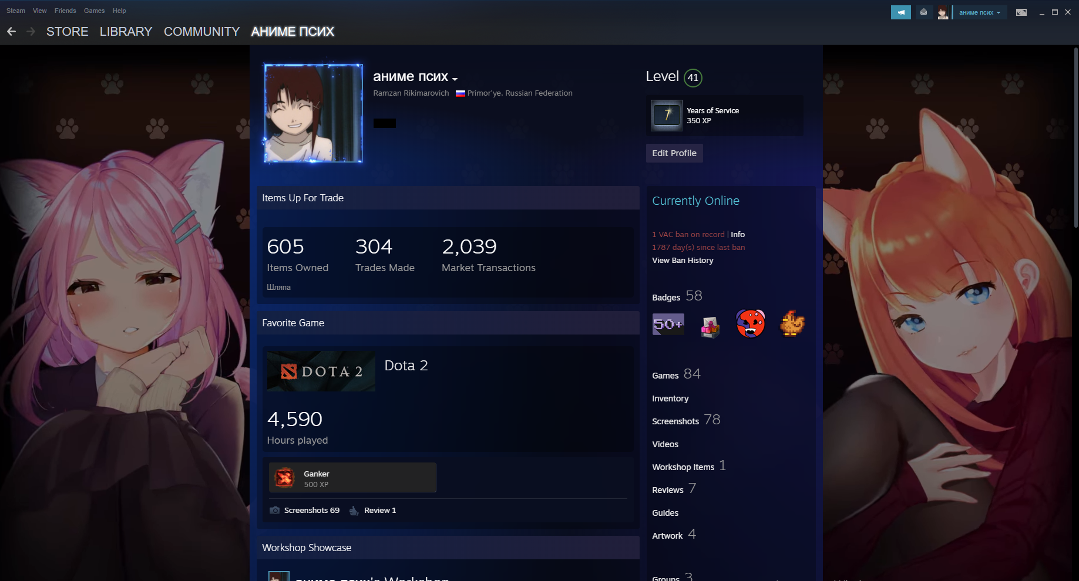Screen dimensions: 1079x581
Task: Click the Level label text
Action: (x=662, y=77)
